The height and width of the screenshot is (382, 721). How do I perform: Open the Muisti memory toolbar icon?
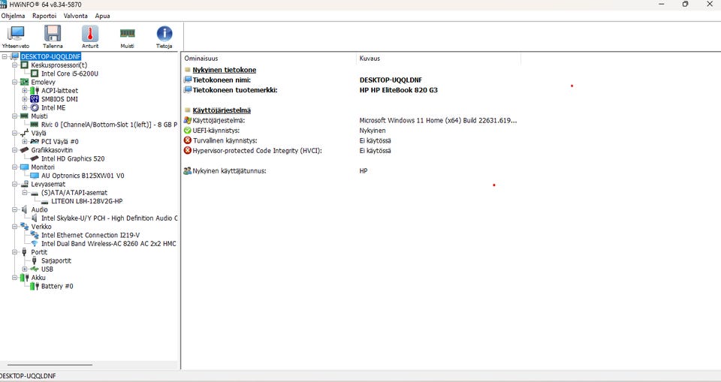(128, 33)
